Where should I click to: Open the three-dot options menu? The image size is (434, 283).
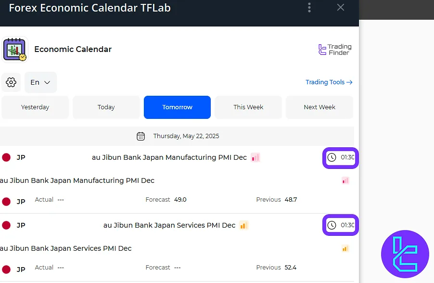309,8
